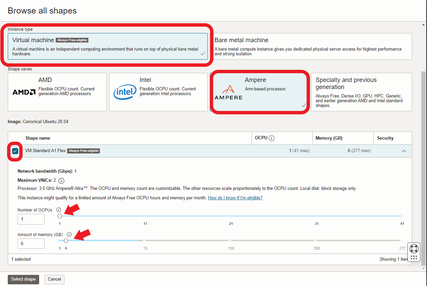Click the Number of OCPUs slider handle
The image size is (427, 286).
[x=60, y=216]
